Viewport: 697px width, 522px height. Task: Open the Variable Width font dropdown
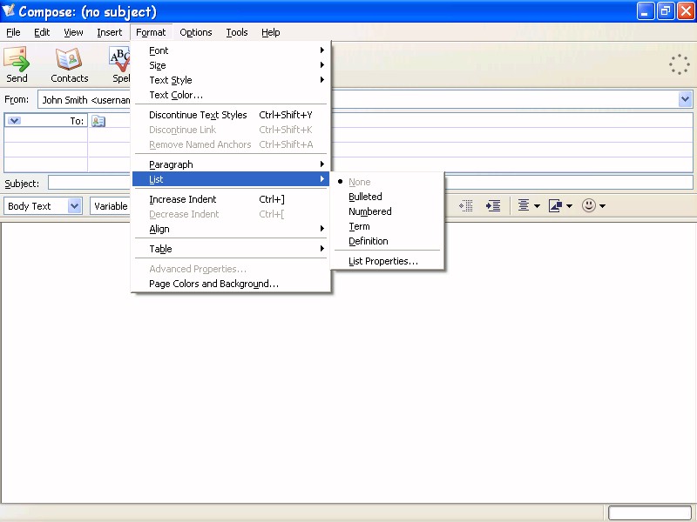pyautogui.click(x=111, y=206)
